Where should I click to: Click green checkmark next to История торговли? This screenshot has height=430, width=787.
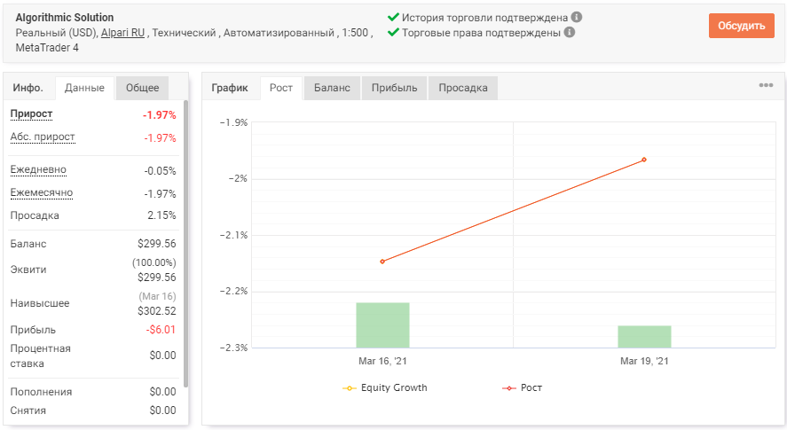pos(393,17)
